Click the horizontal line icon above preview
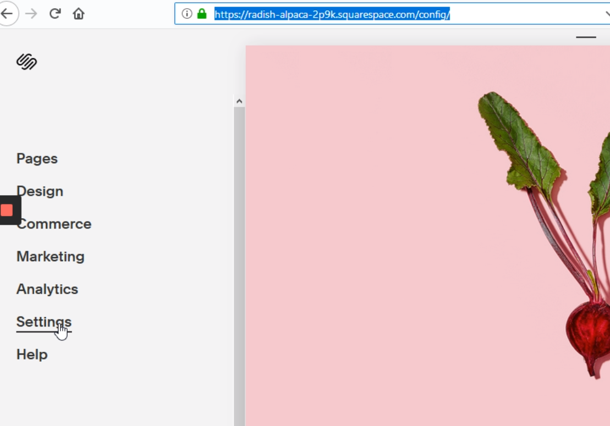The width and height of the screenshot is (610, 426). 586,37
